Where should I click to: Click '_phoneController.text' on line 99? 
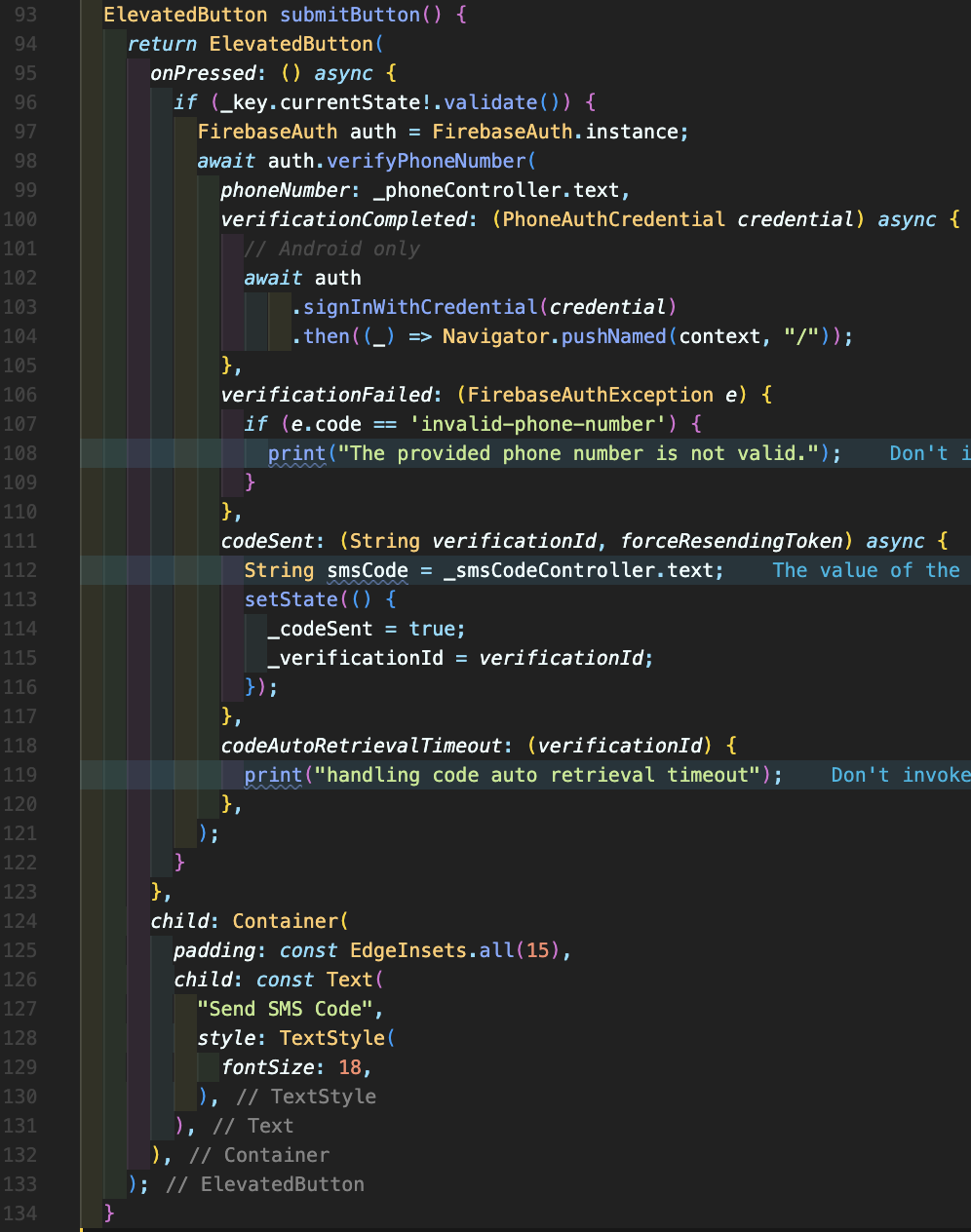click(496, 190)
